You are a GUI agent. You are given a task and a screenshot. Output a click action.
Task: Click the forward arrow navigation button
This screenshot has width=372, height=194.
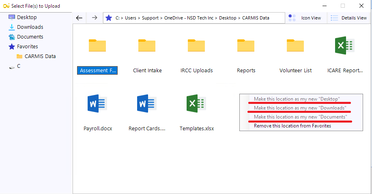tap(94, 18)
